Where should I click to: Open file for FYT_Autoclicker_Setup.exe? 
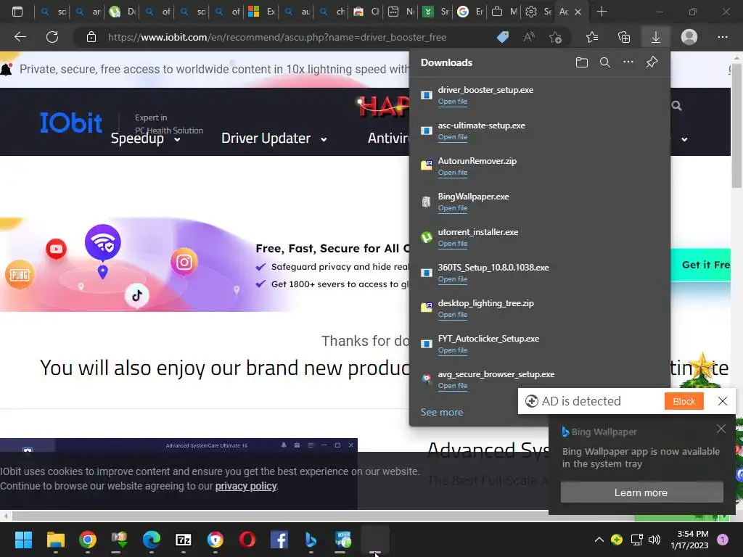453,350
